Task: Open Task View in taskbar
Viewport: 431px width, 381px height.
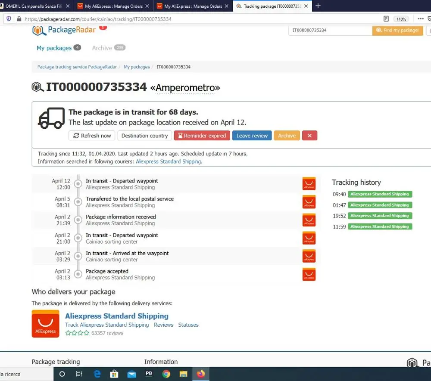Action: pyautogui.click(x=79, y=374)
